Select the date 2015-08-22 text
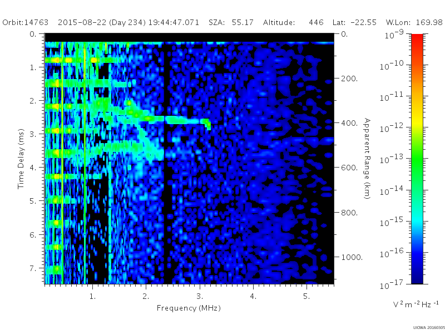Screen dimensions: 445x334 (82, 22)
